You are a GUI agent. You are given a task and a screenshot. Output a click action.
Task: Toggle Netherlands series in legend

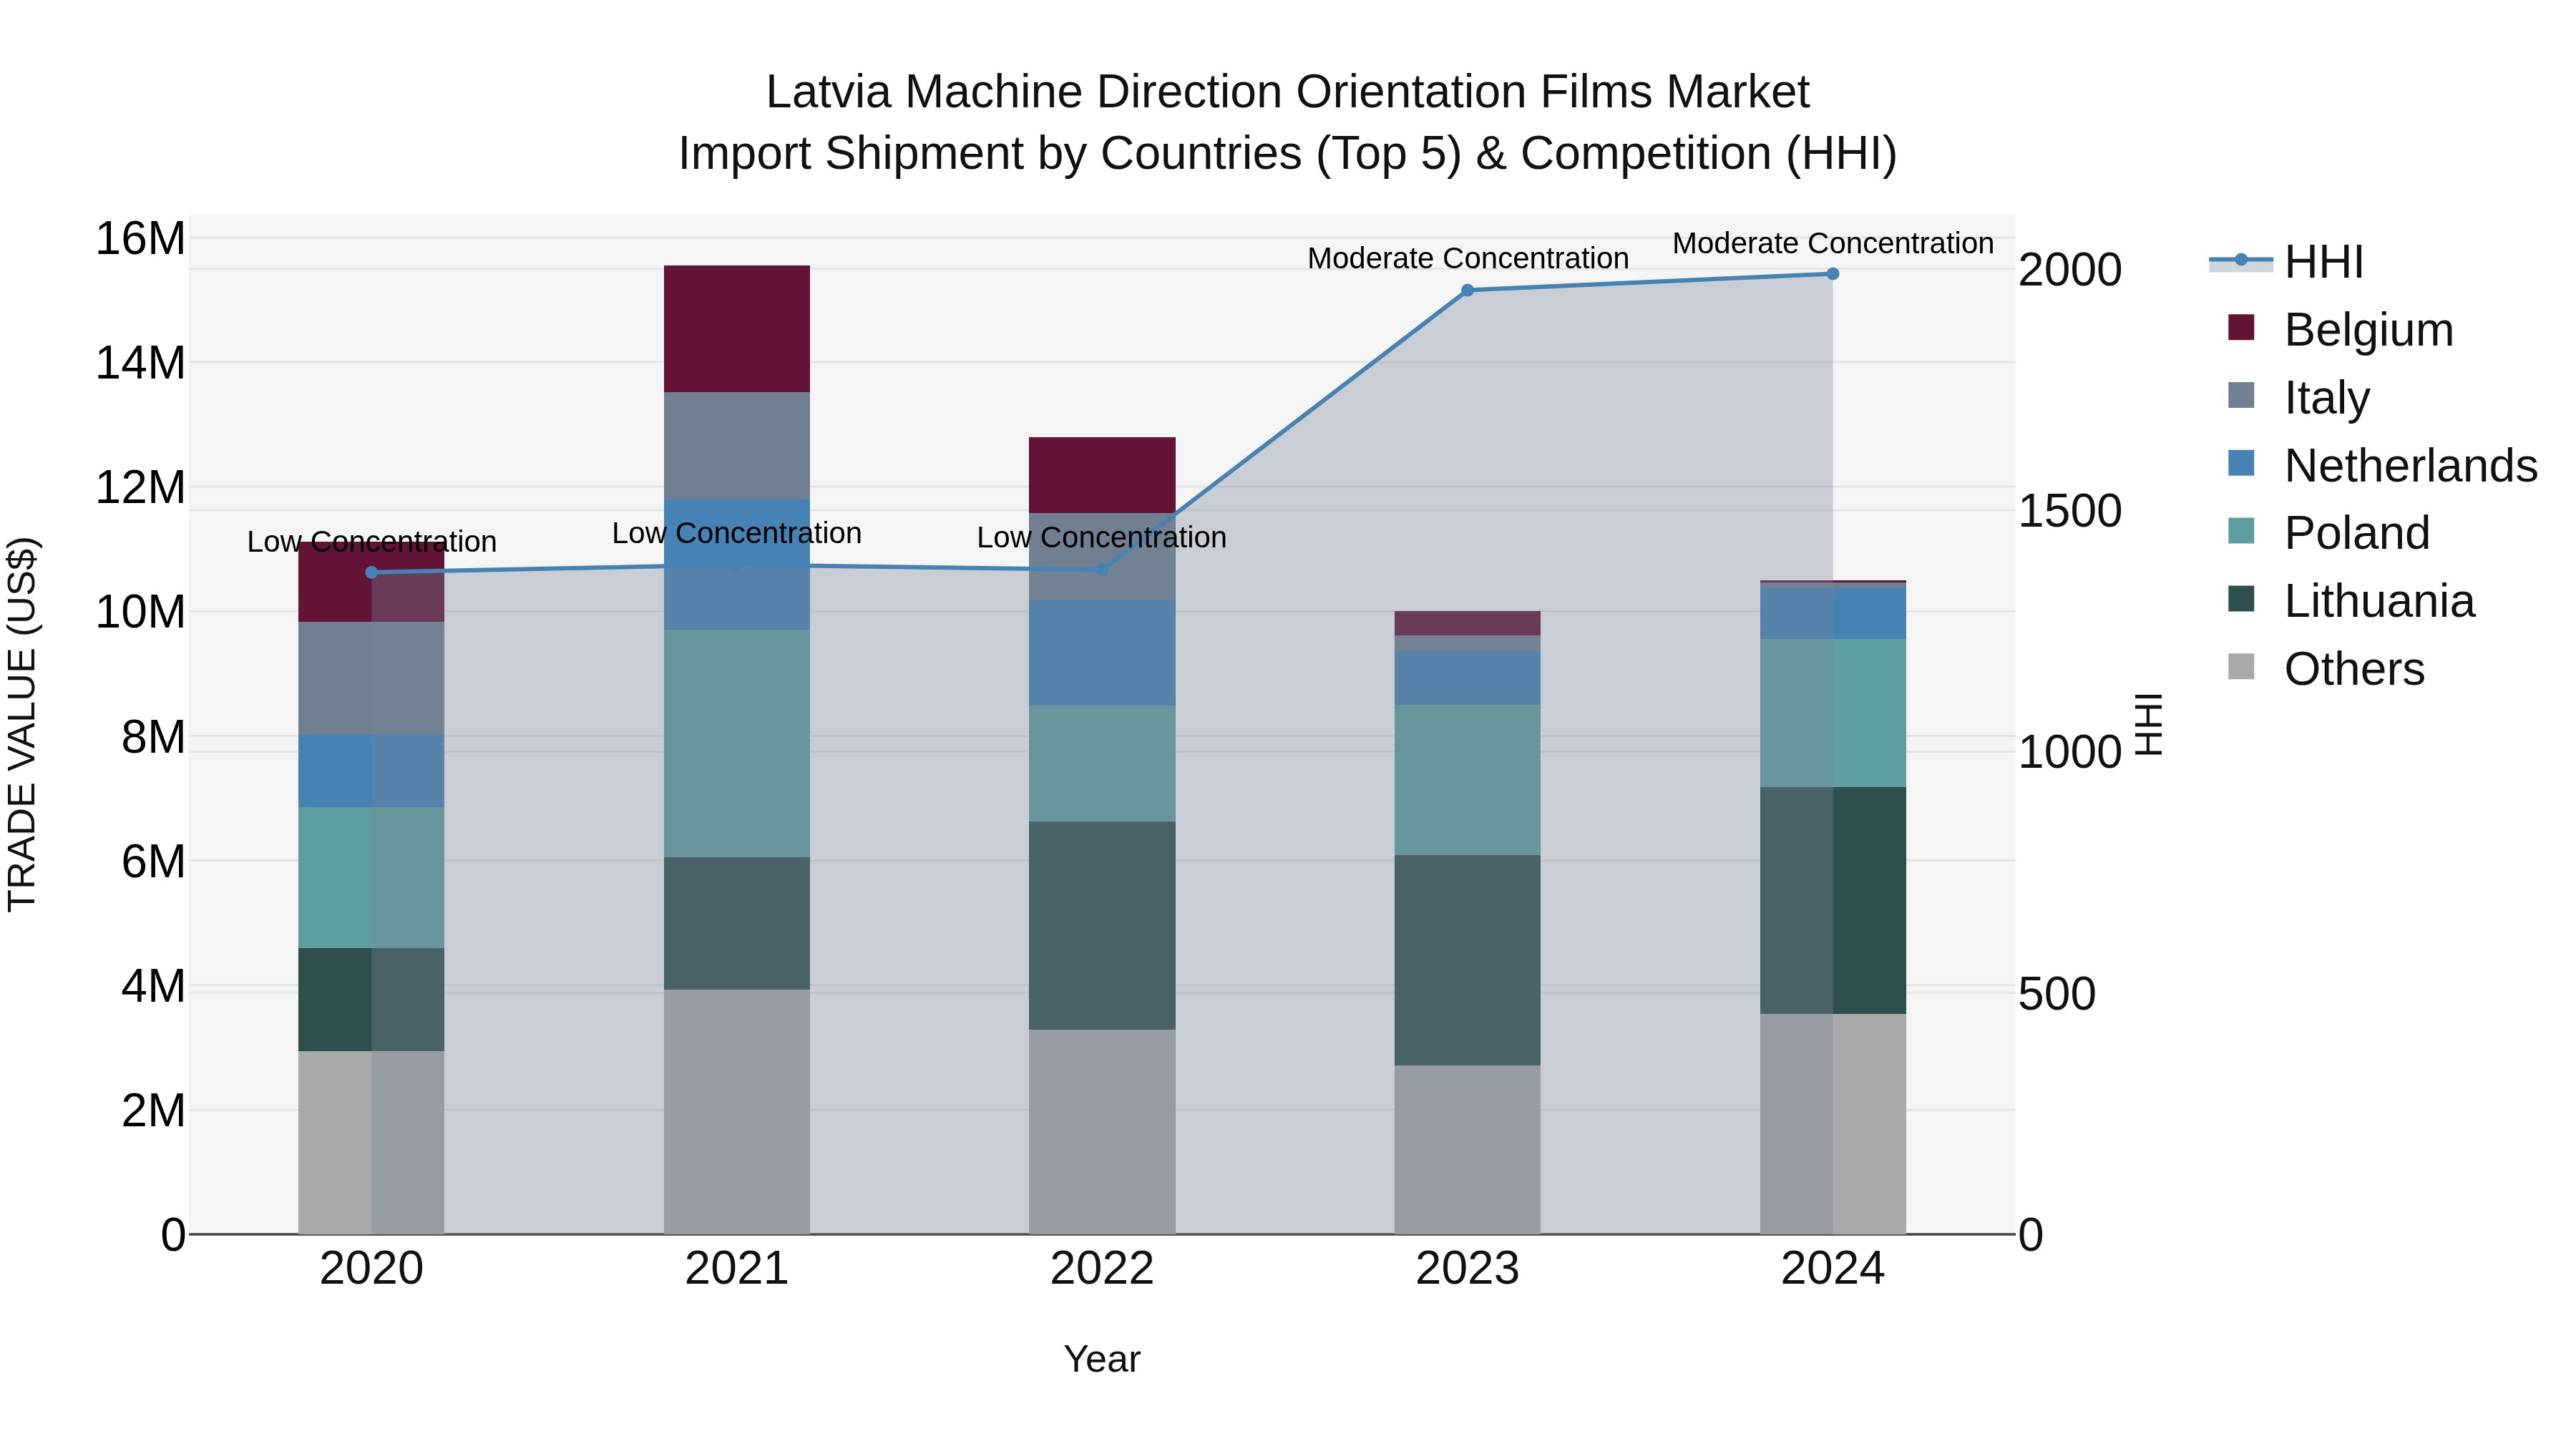[2383, 465]
